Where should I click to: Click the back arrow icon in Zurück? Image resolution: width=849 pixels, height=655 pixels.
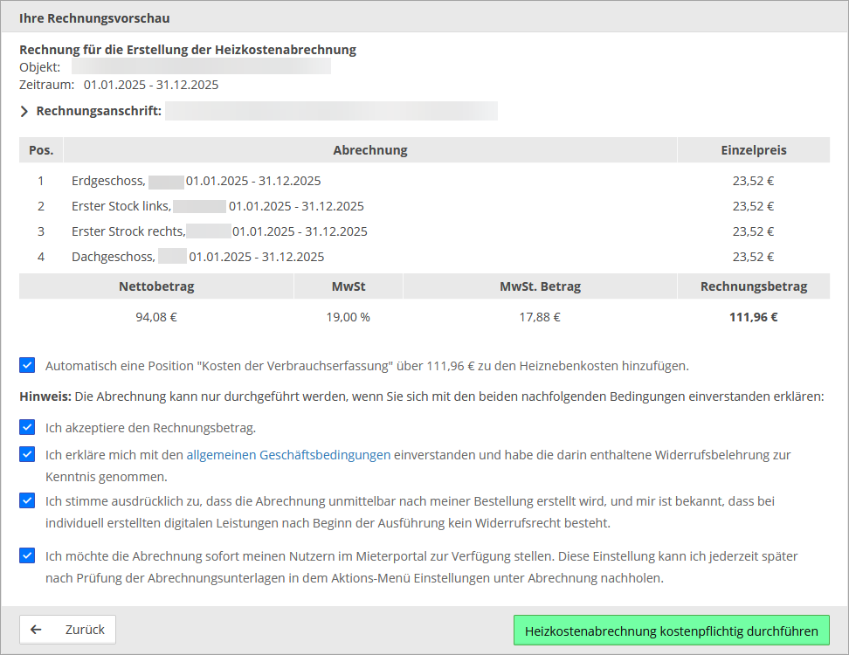coord(36,630)
